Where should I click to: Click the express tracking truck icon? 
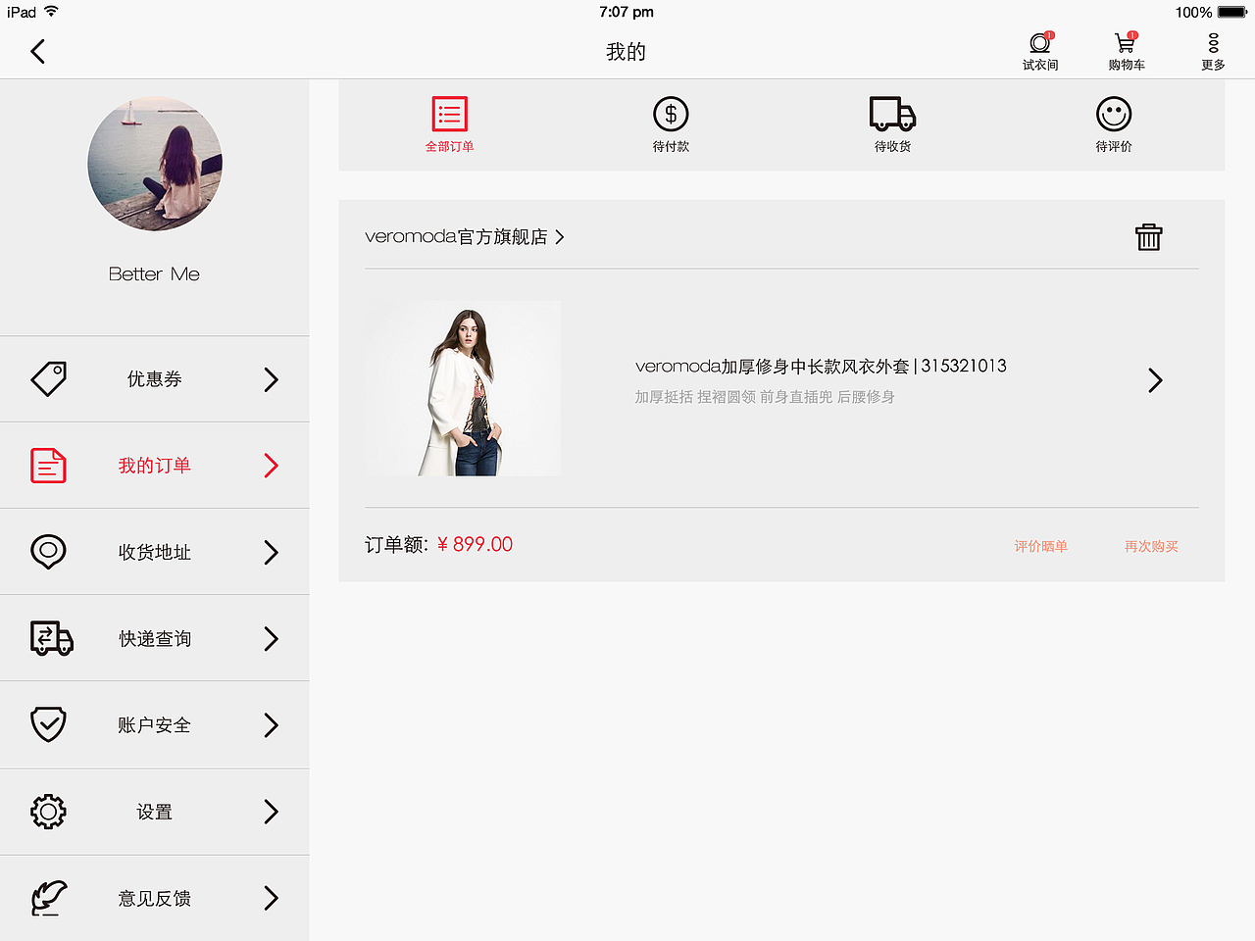51,638
